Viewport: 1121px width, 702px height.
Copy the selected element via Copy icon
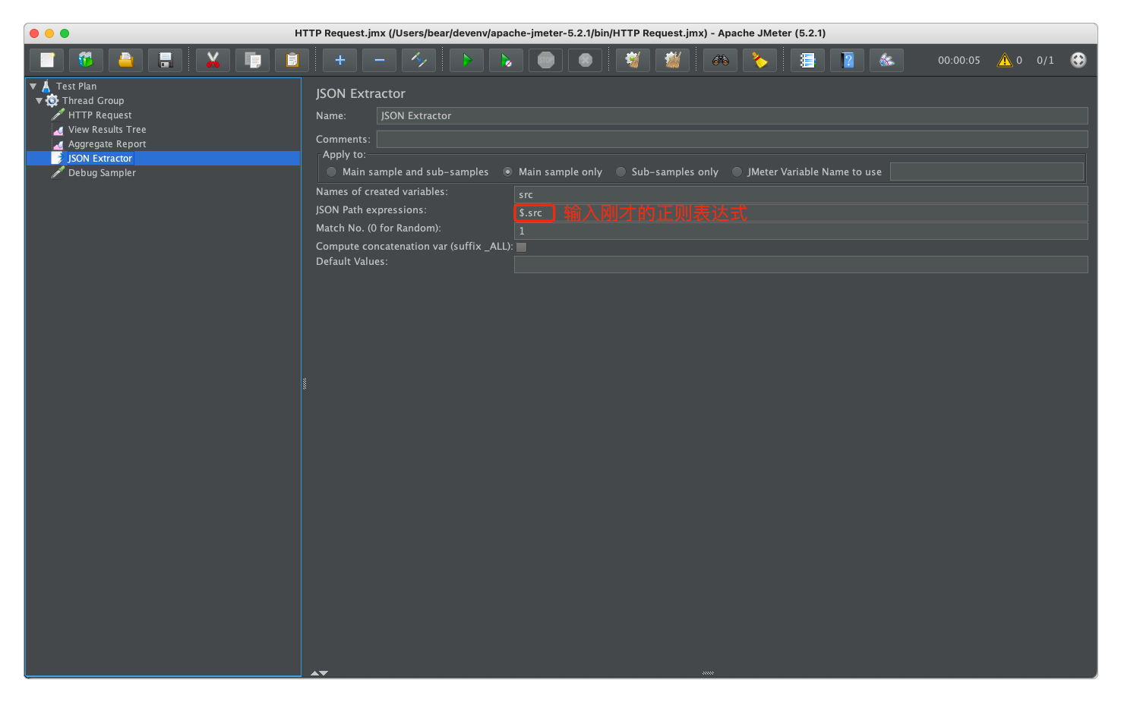(x=253, y=60)
